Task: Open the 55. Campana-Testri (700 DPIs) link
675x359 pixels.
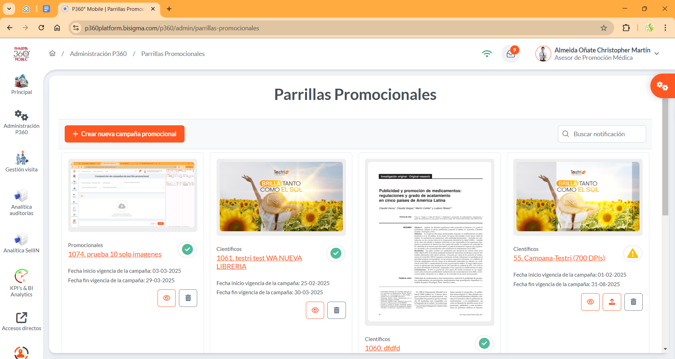Action: coord(559,258)
